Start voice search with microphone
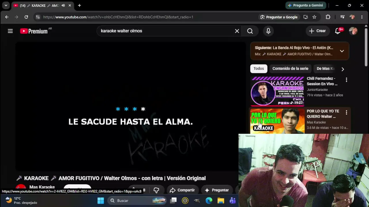 tap(268, 31)
